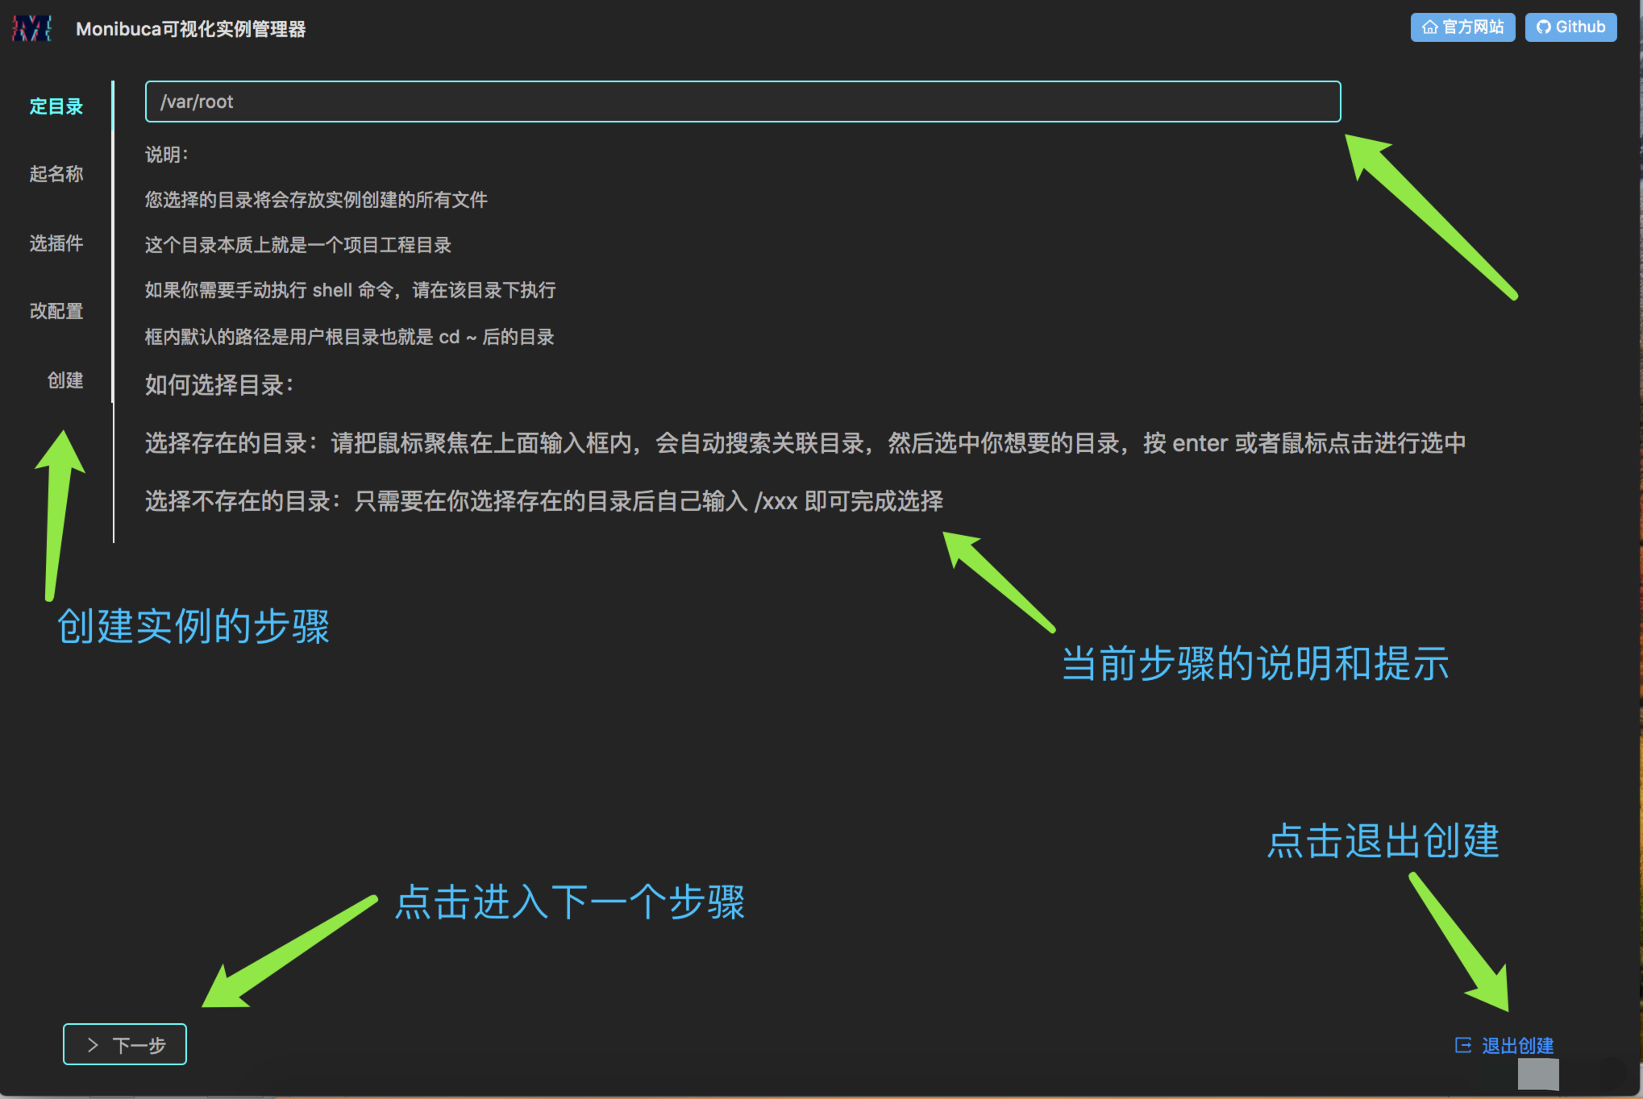Image resolution: width=1643 pixels, height=1099 pixels.
Task: Click the Monibuca可视化实例管理器 title text
Action: 190,29
